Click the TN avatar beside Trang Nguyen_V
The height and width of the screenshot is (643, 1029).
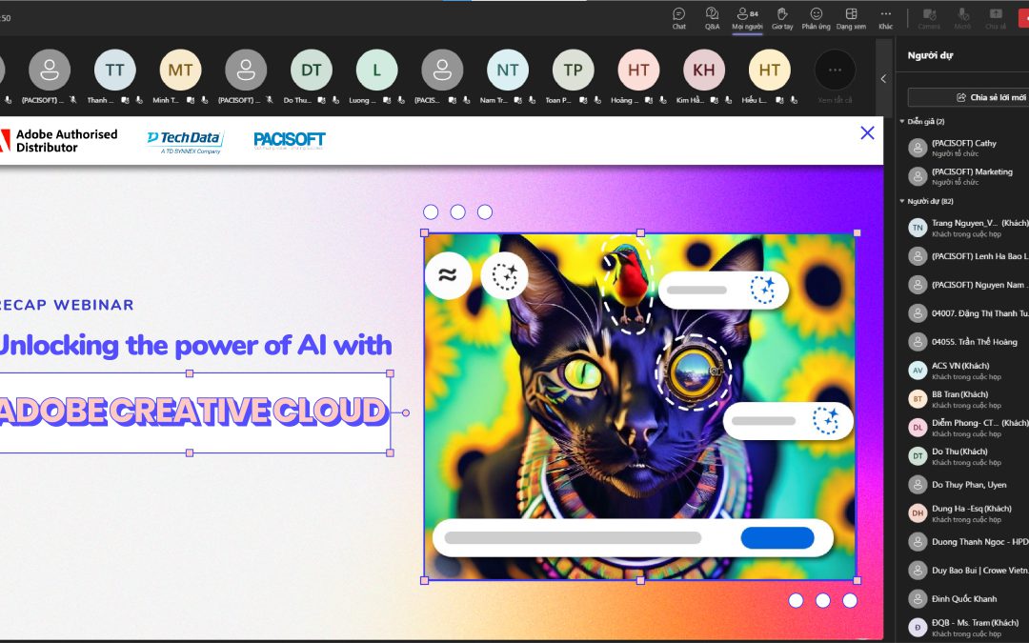[918, 228]
